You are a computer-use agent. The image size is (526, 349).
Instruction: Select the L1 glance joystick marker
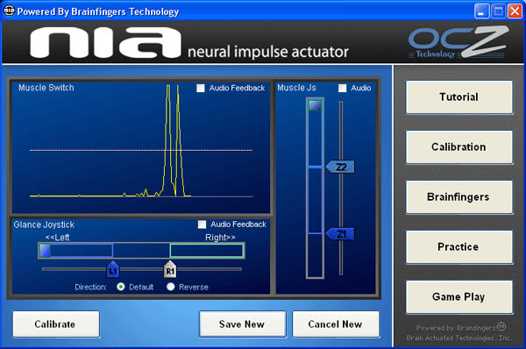pyautogui.click(x=113, y=269)
